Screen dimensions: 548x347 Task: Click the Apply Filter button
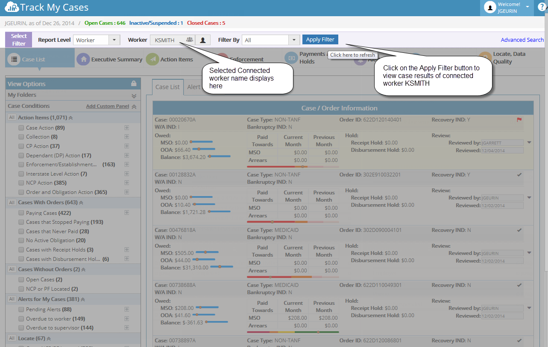click(x=320, y=39)
